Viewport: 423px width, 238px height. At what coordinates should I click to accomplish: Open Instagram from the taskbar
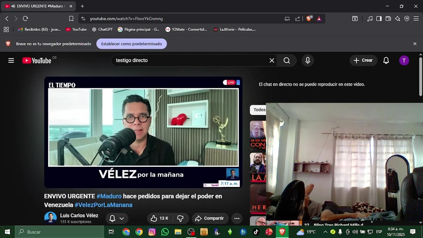click(x=152, y=232)
